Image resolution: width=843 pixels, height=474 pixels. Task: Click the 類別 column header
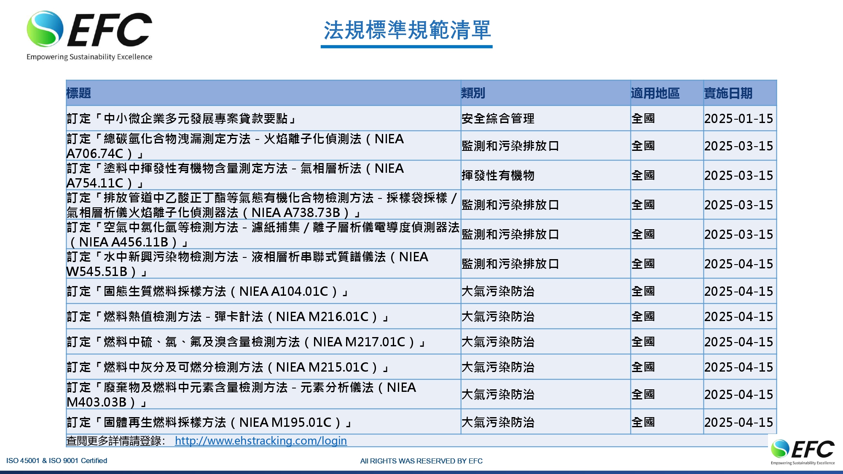pos(546,93)
